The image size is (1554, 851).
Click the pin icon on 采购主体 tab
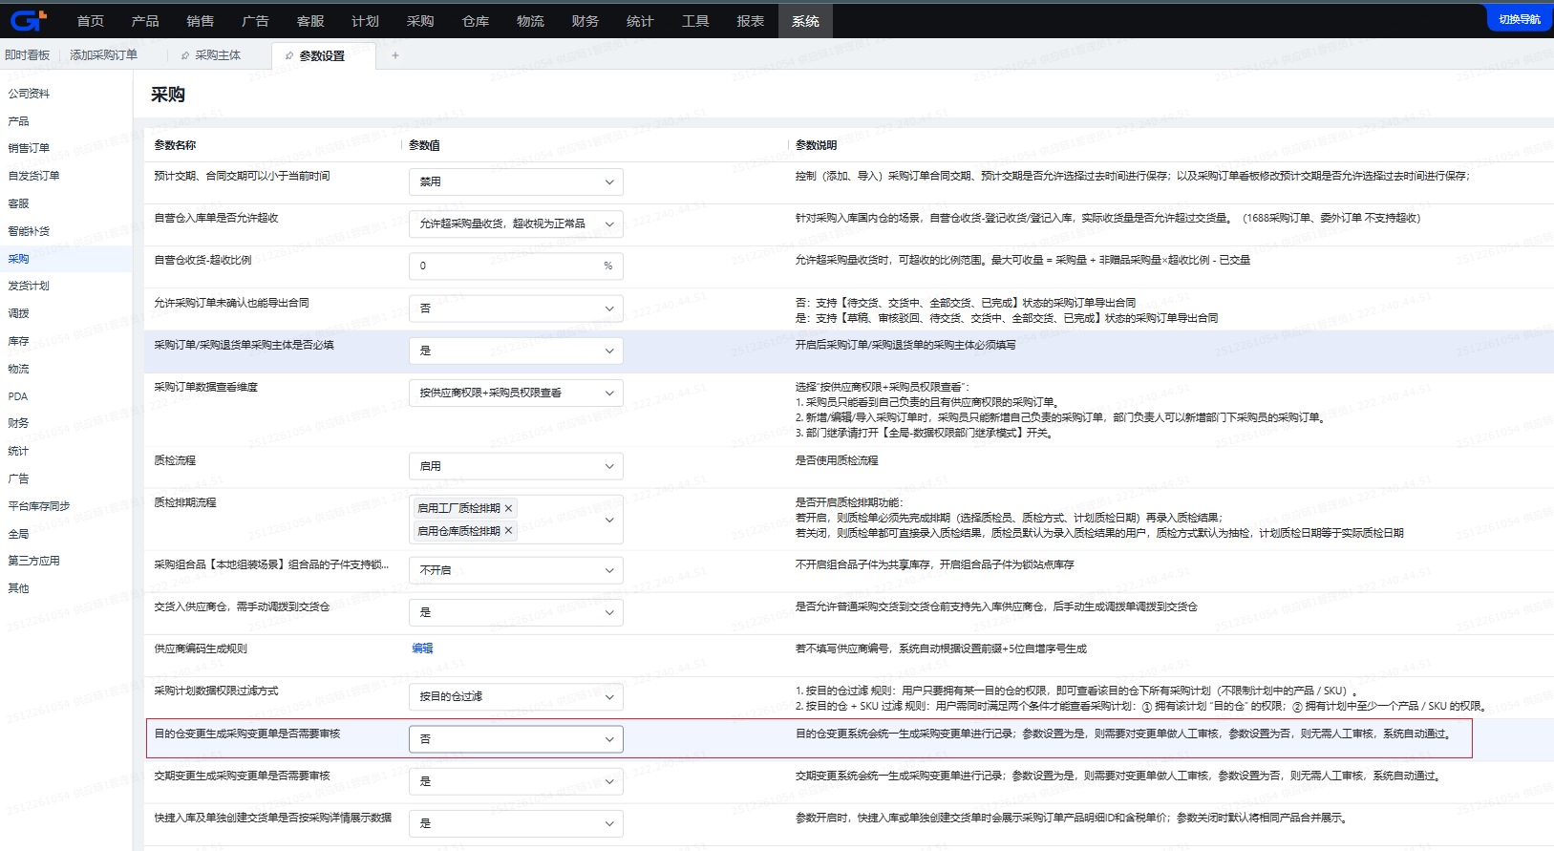click(x=185, y=55)
